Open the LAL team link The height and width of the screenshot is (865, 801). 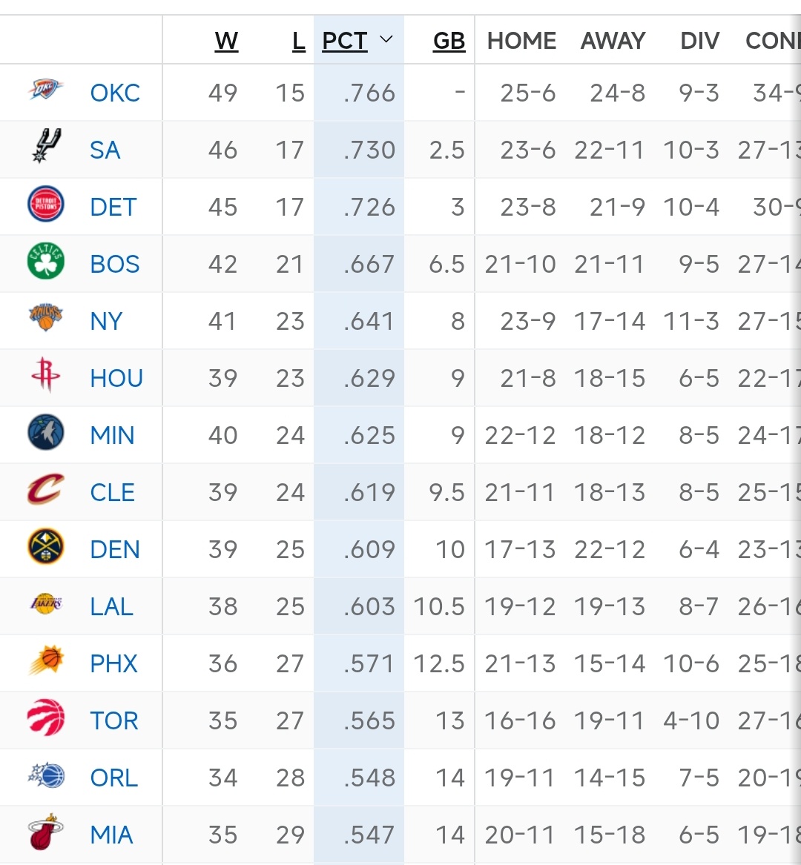(x=111, y=606)
